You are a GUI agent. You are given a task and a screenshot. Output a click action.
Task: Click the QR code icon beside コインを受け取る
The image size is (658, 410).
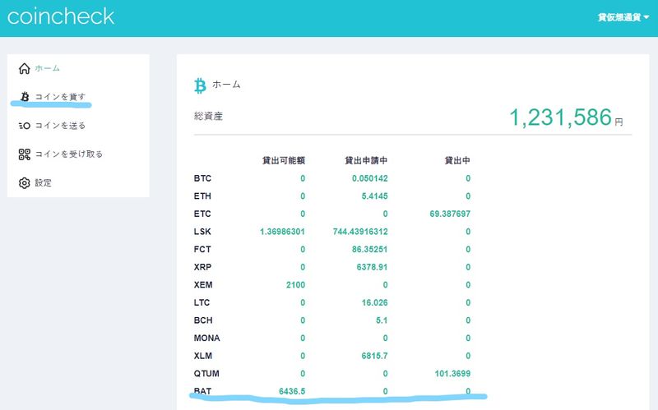coord(25,154)
